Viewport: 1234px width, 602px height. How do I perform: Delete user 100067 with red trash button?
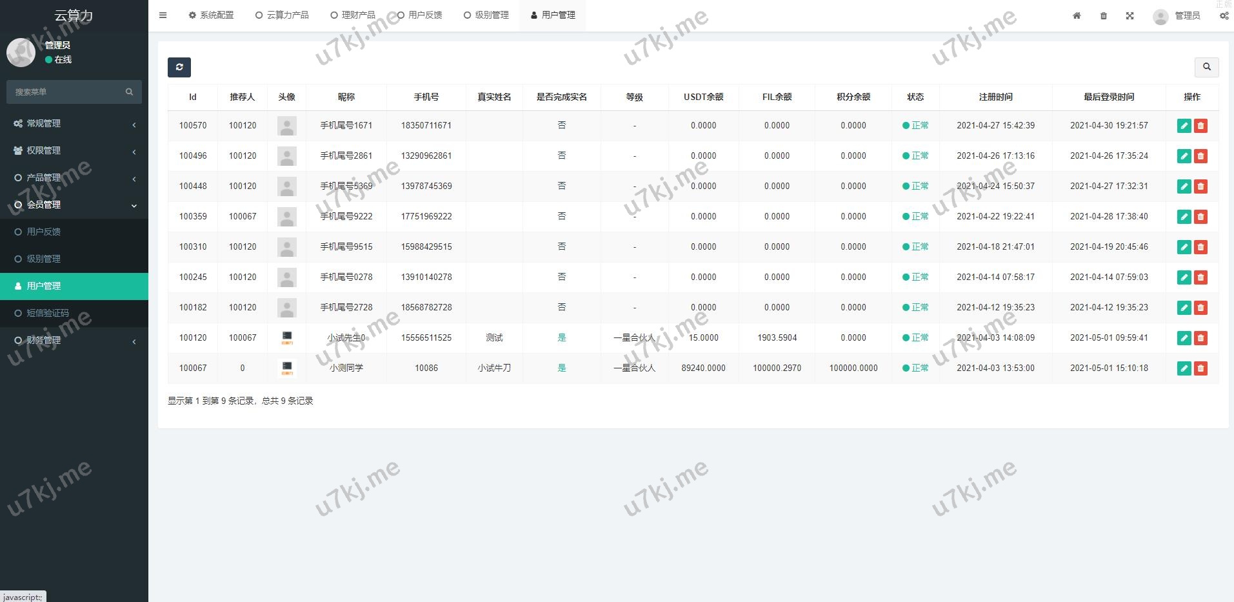tap(1200, 368)
